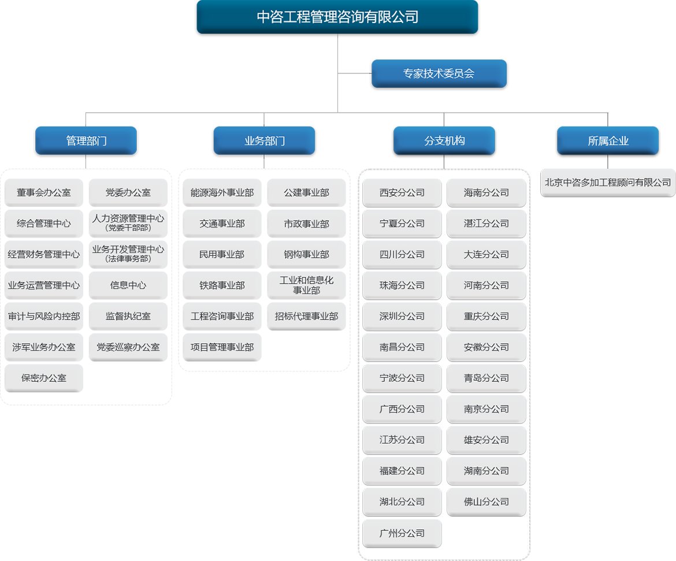676x561 pixels.
Task: Choose 青岛分公司
Action: [x=486, y=378]
